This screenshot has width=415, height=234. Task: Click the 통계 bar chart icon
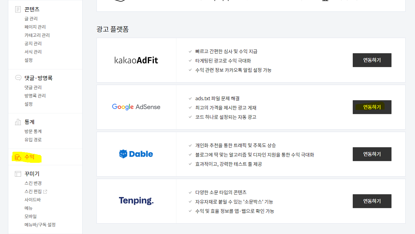click(x=18, y=122)
